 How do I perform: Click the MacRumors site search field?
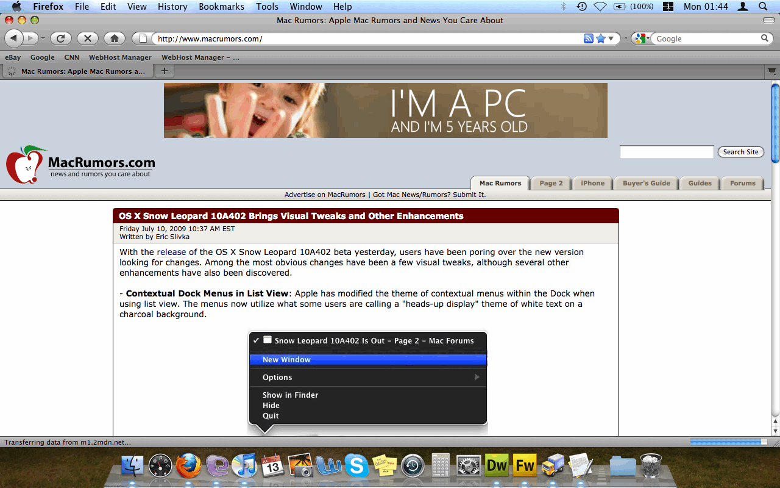click(x=667, y=152)
